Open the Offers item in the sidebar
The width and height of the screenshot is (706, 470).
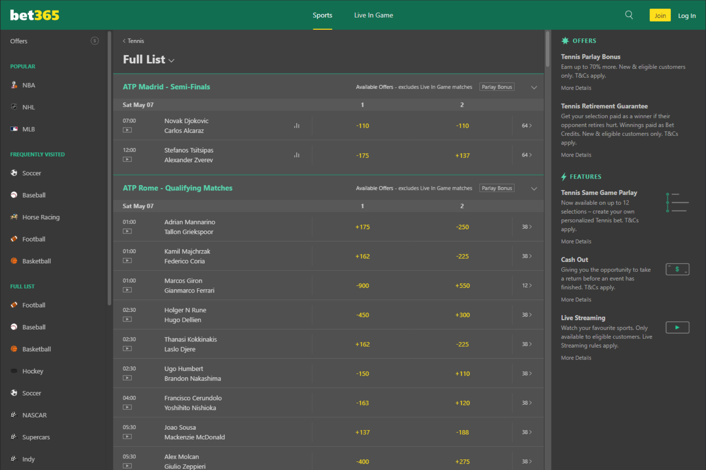tap(19, 41)
